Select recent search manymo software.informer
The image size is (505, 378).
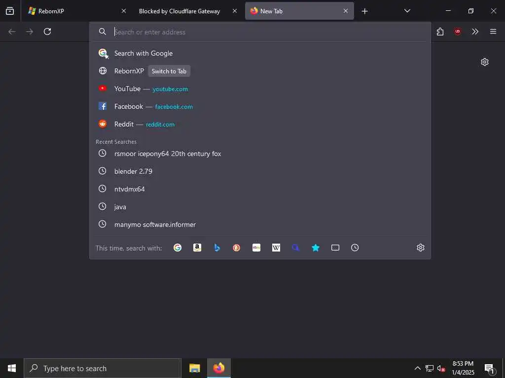(260, 224)
